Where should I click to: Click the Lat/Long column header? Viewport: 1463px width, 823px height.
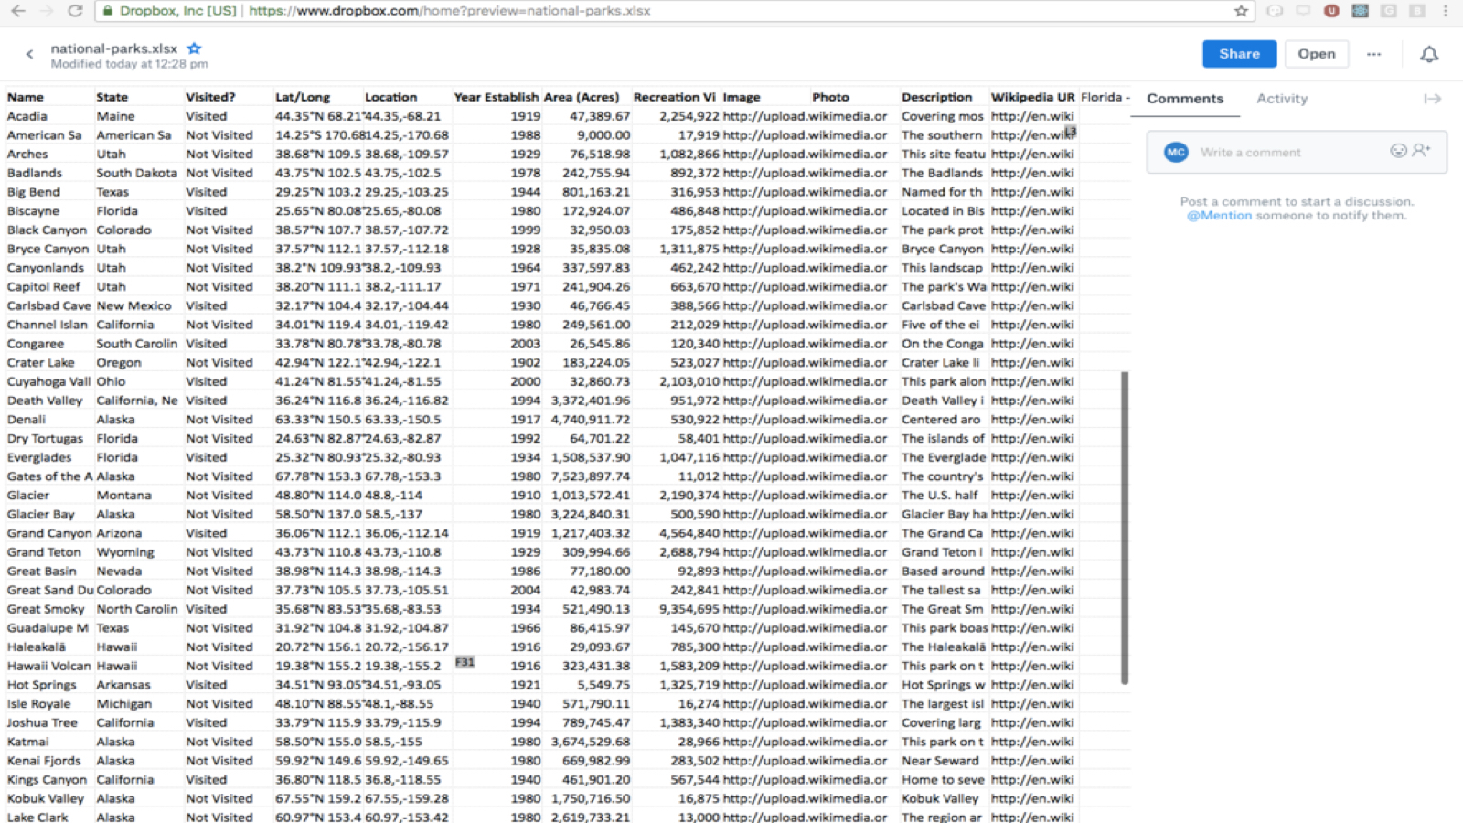click(303, 97)
